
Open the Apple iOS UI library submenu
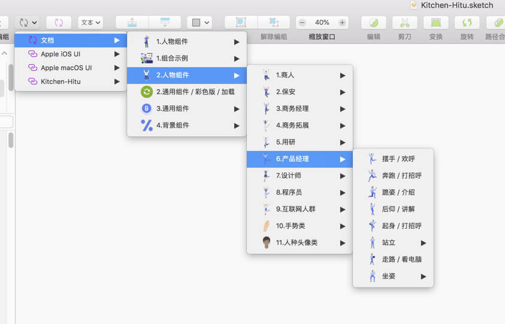[71, 54]
